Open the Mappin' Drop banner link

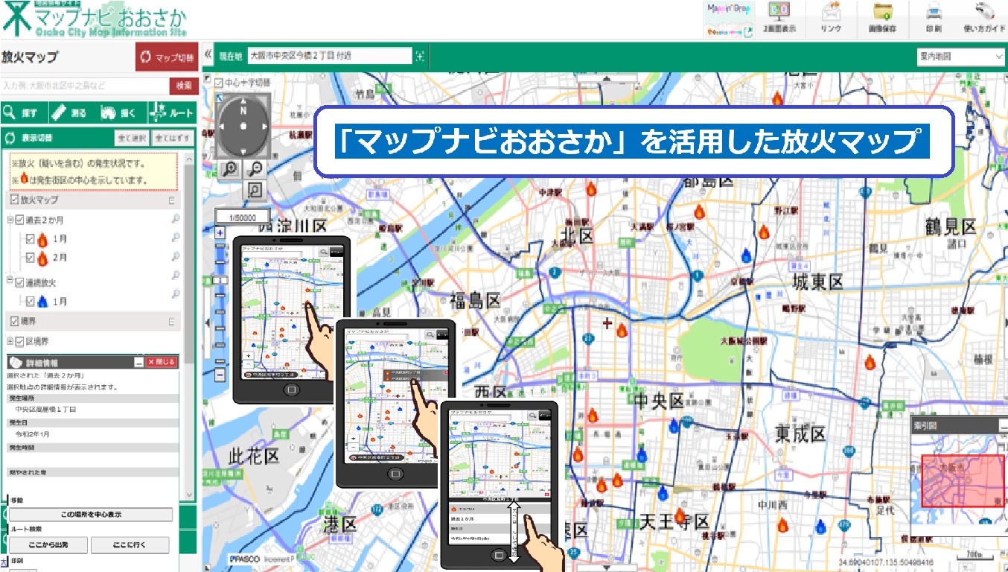pyautogui.click(x=729, y=19)
